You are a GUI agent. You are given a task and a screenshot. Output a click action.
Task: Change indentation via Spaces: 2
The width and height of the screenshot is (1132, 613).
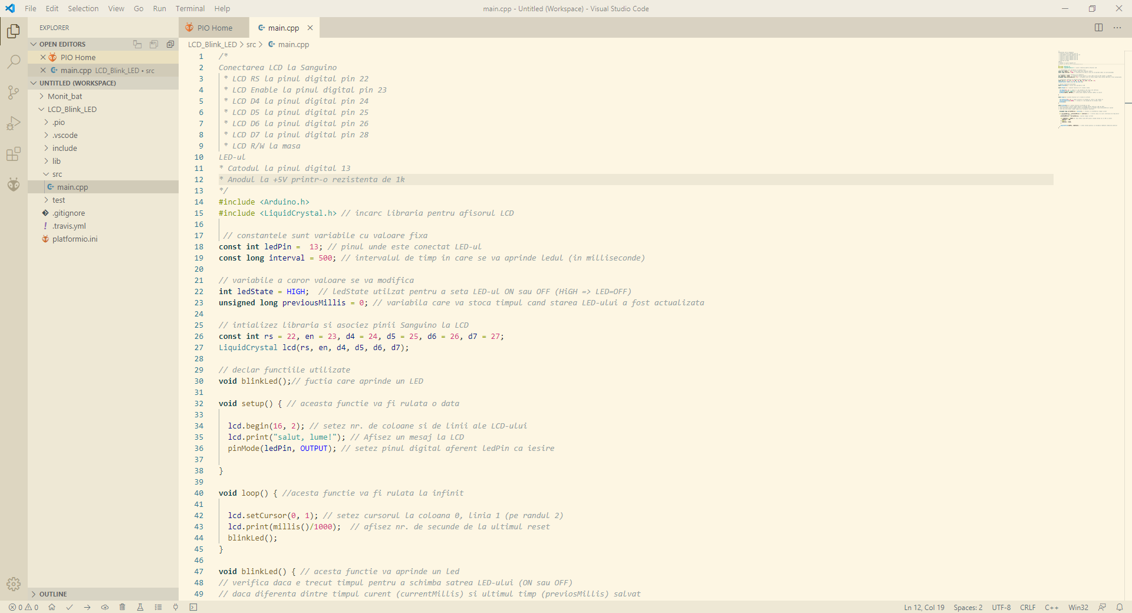tap(968, 607)
